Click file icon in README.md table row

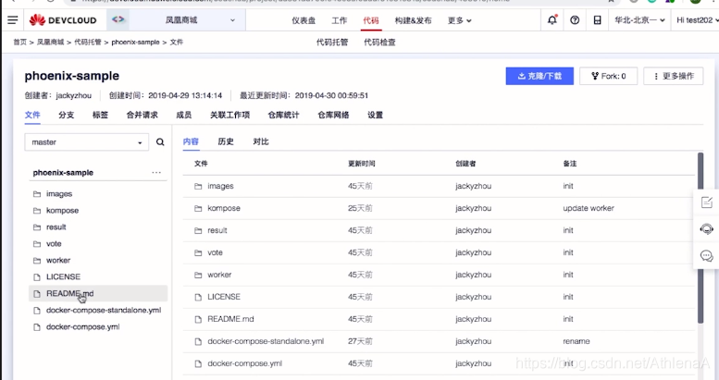click(198, 319)
